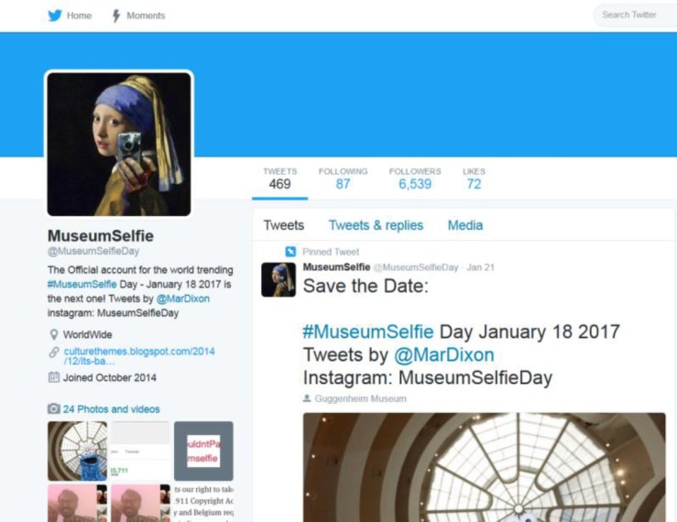Focus the Search Twitter input field
The image size is (677, 522).
pos(635,15)
